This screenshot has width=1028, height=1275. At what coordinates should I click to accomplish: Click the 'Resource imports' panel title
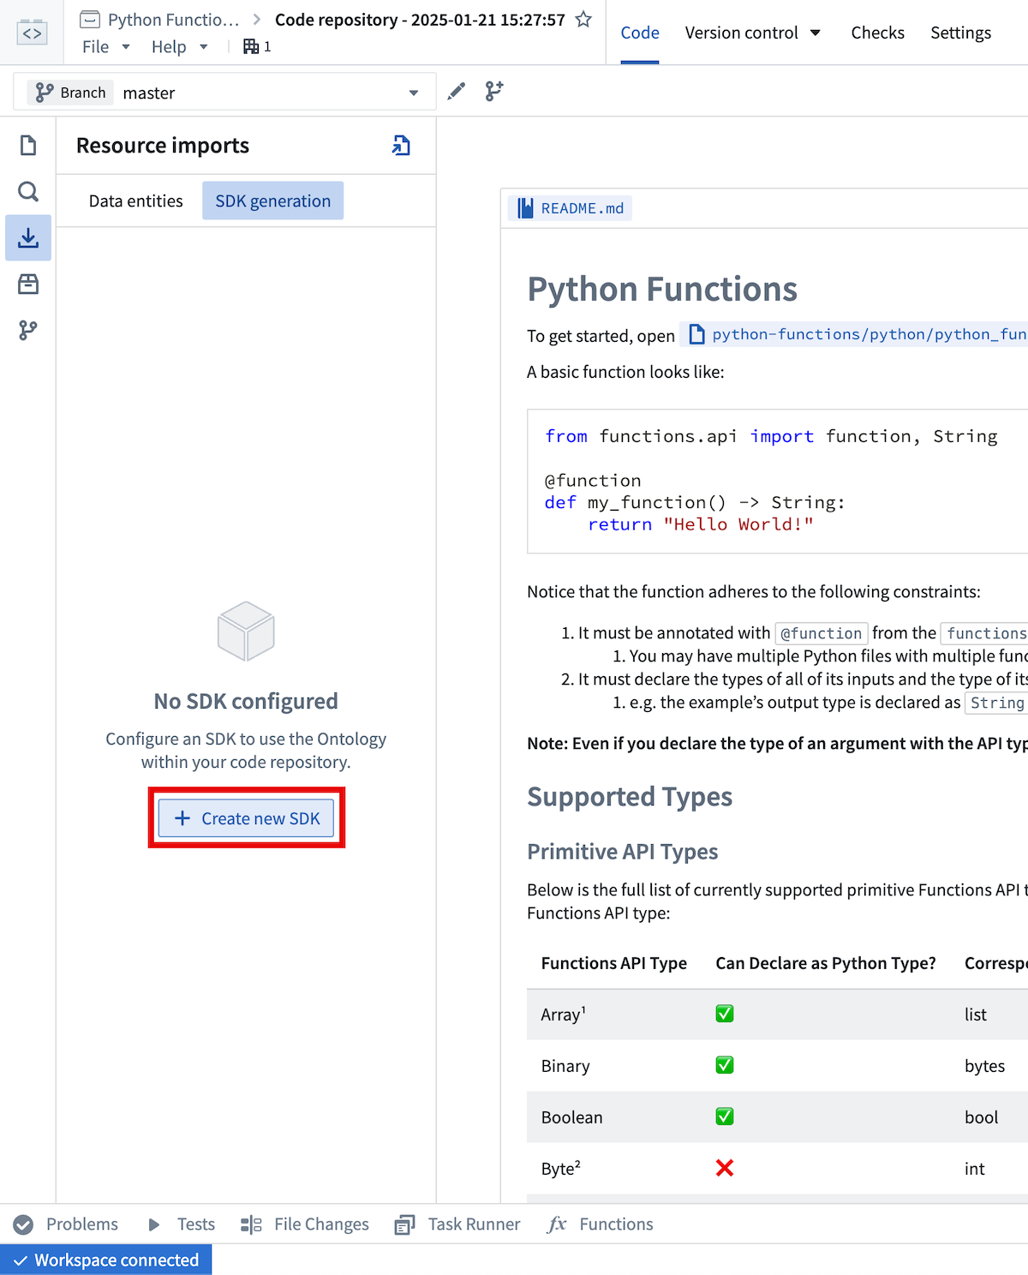163,146
